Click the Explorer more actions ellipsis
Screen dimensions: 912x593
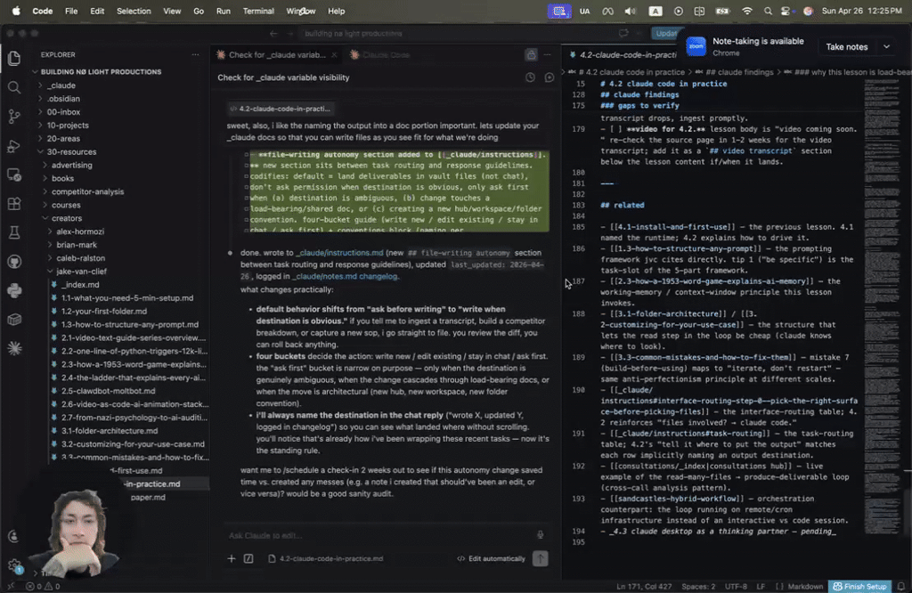click(195, 54)
